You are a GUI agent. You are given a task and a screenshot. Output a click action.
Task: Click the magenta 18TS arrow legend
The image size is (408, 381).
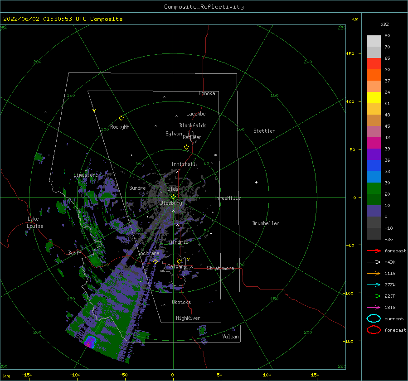coord(374,308)
